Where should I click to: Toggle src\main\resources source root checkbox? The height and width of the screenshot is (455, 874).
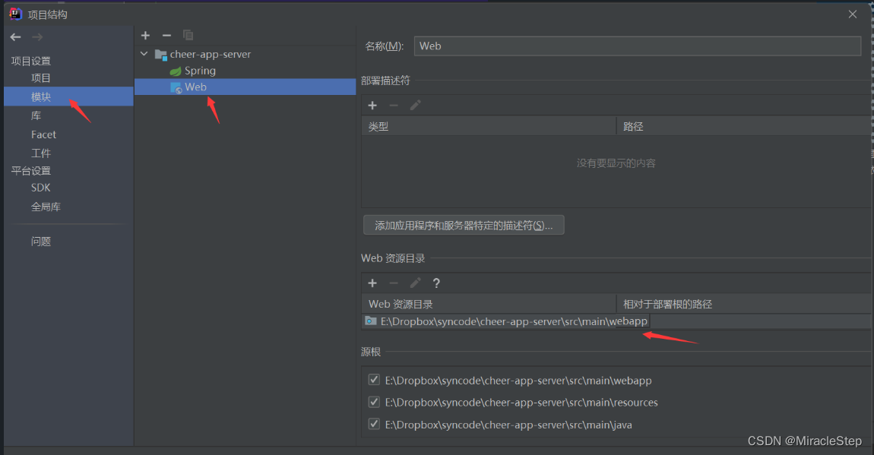tap(374, 402)
